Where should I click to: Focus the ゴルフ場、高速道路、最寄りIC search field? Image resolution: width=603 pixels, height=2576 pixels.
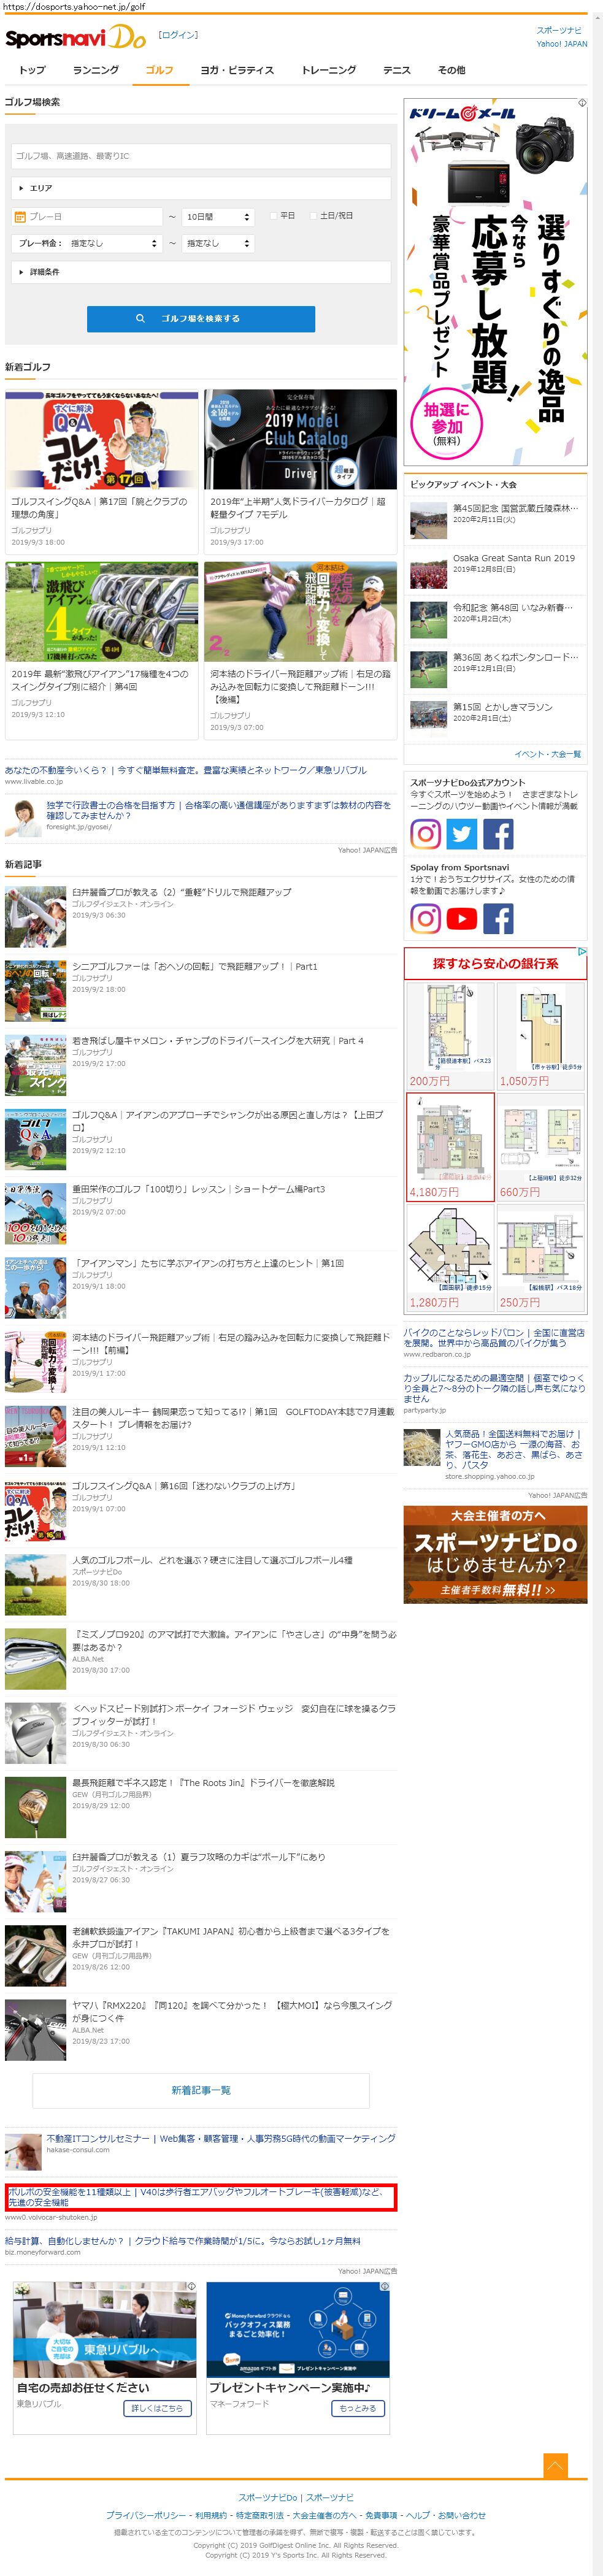[x=201, y=156]
